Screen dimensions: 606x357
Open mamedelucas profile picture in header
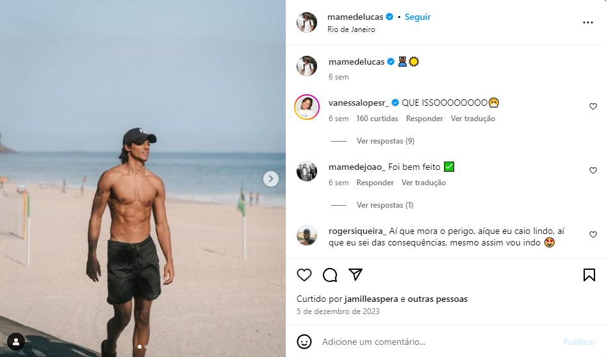coord(307,22)
